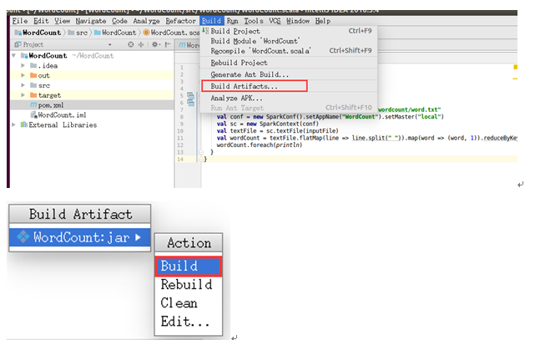Choose Build in the Action popup
Screen dimensions: 535x340
pyautogui.click(x=189, y=266)
